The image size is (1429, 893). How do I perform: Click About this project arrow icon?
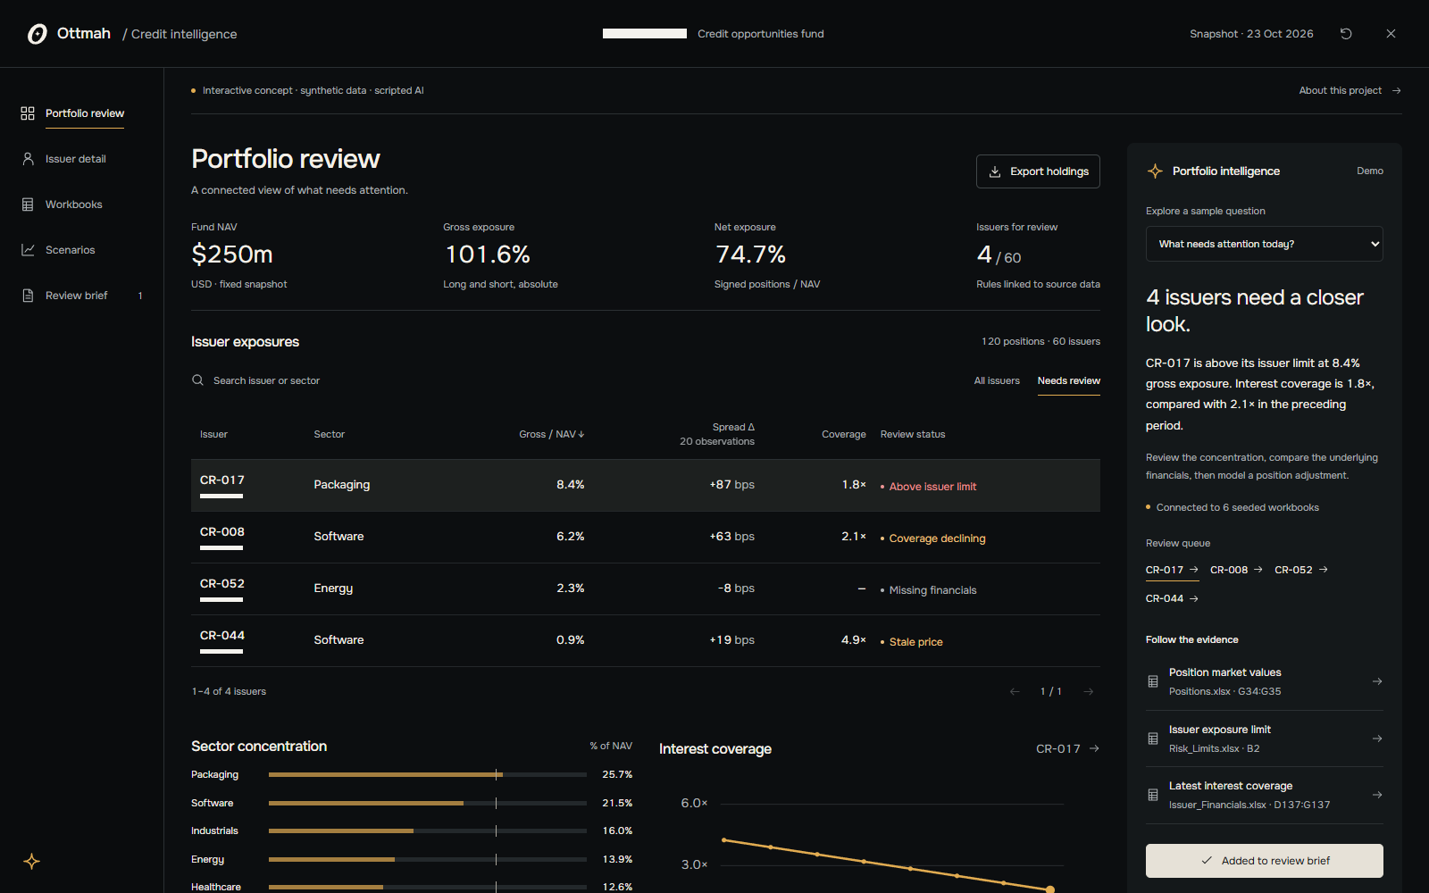(1397, 91)
